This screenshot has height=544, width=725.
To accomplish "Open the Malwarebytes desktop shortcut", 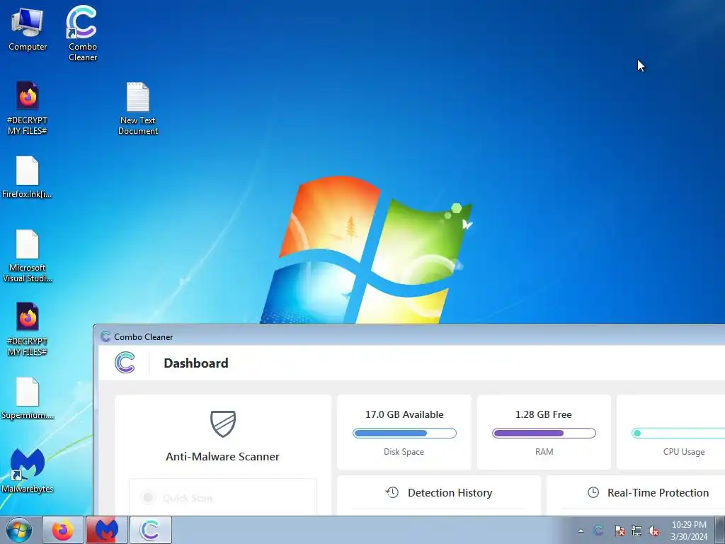I will point(28,470).
